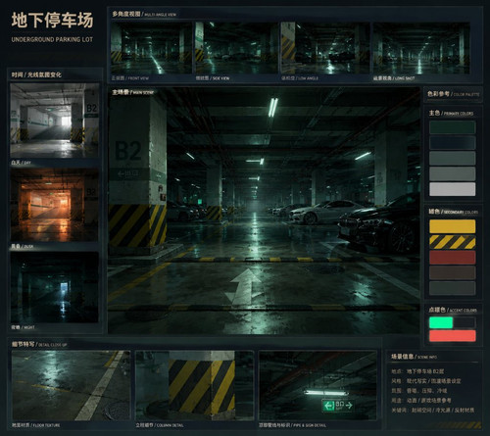
Task: Open the Pipe & Sign Detail image
Action: click(318, 385)
